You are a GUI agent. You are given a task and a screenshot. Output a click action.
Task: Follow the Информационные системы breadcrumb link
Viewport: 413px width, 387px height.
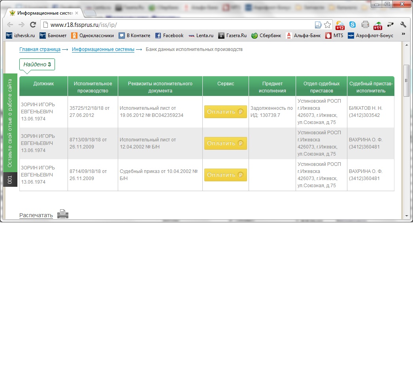(103, 49)
